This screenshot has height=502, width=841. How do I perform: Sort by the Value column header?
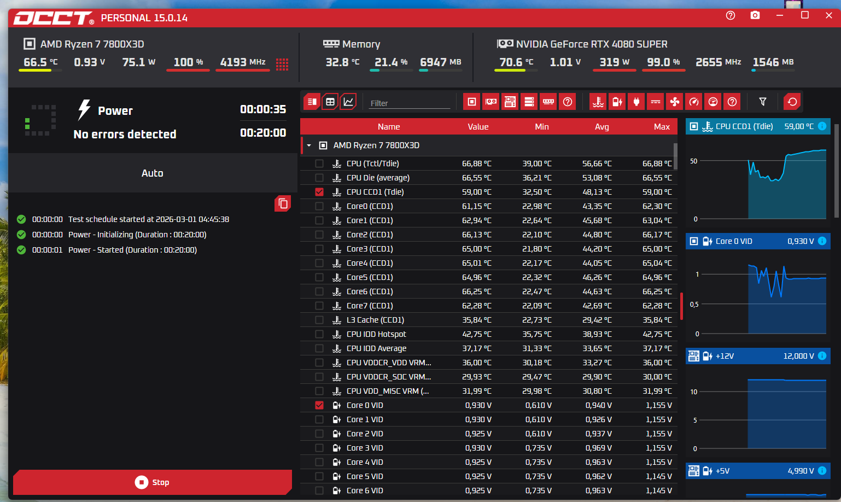point(478,127)
